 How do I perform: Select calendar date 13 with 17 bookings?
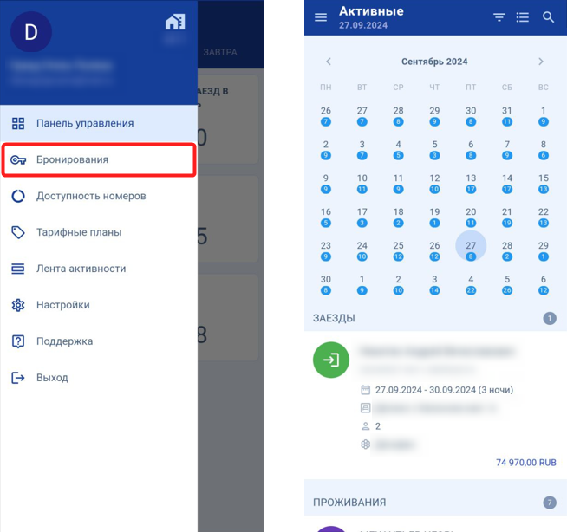[471, 183]
